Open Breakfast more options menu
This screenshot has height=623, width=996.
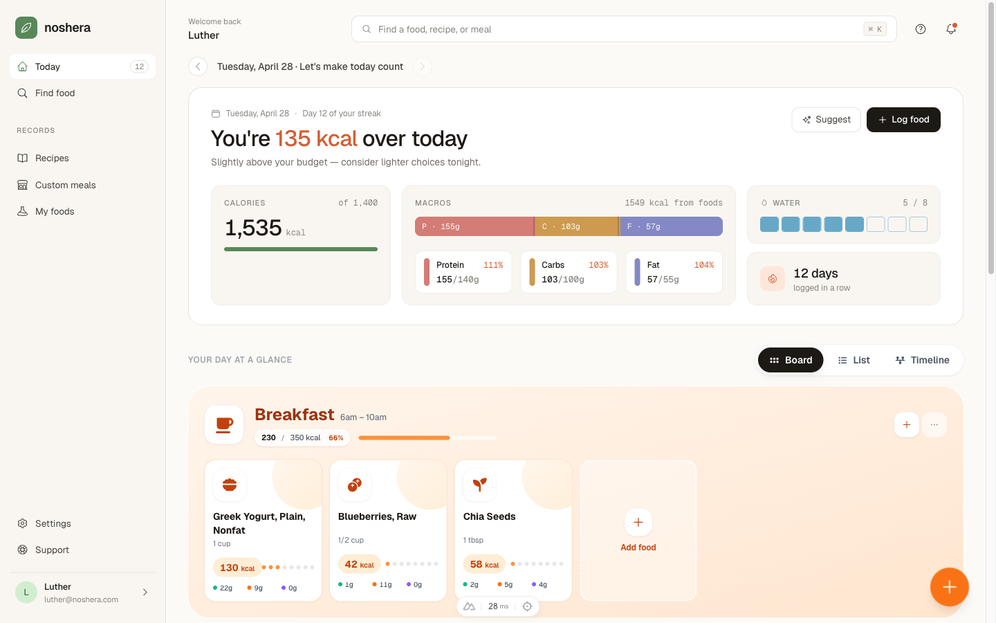[934, 425]
